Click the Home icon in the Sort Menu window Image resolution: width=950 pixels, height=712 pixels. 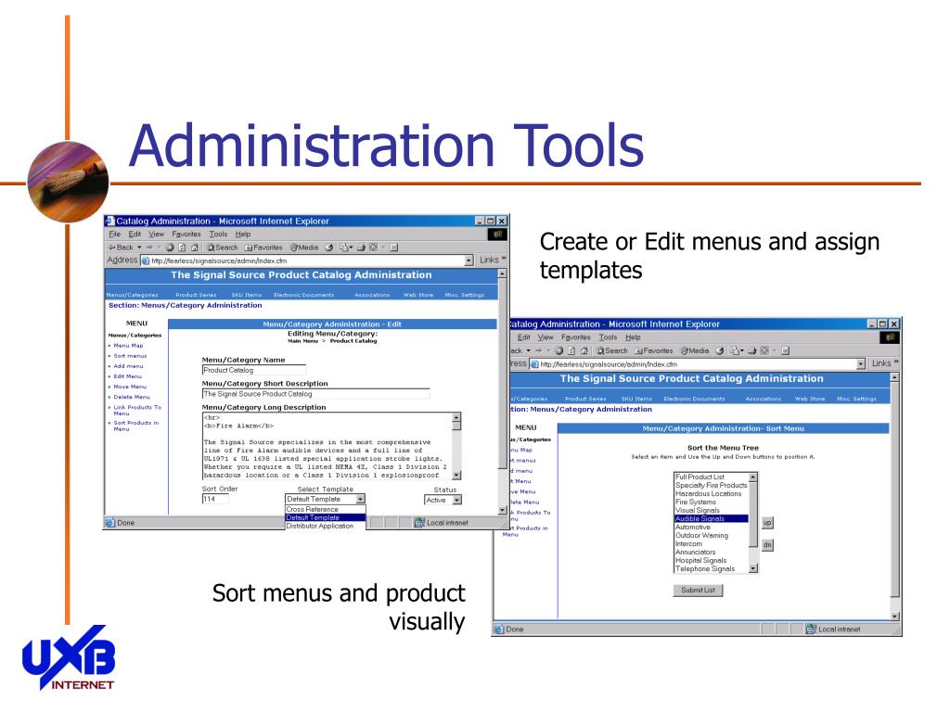pyautogui.click(x=584, y=350)
